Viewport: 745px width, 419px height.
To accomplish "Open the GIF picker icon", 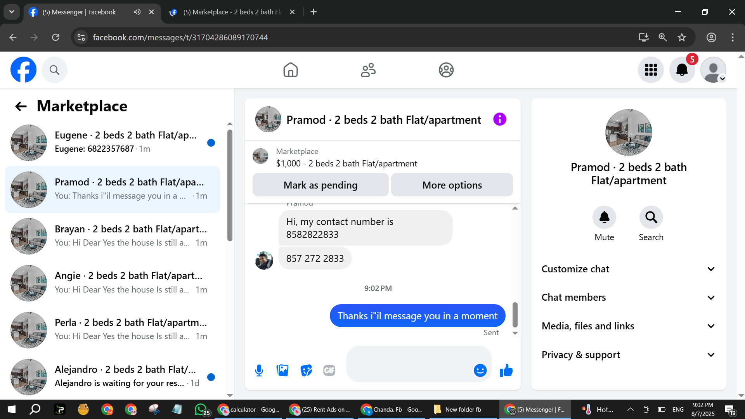I will [329, 371].
